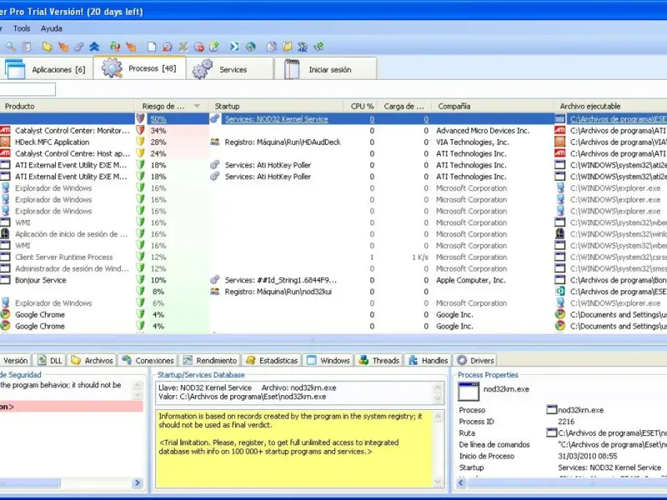667x500 pixels.
Task: Select the Administrador de sesión de Wind... row
Action: click(x=333, y=268)
